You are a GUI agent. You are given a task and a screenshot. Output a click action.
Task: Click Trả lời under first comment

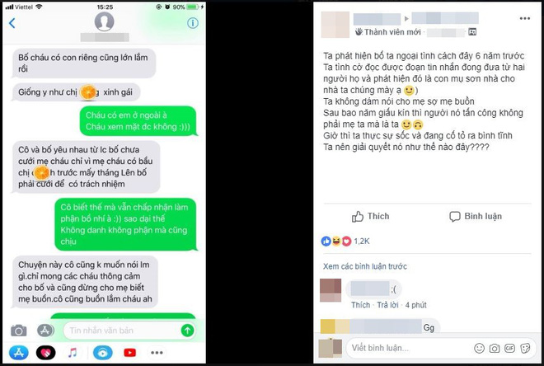[x=387, y=305]
